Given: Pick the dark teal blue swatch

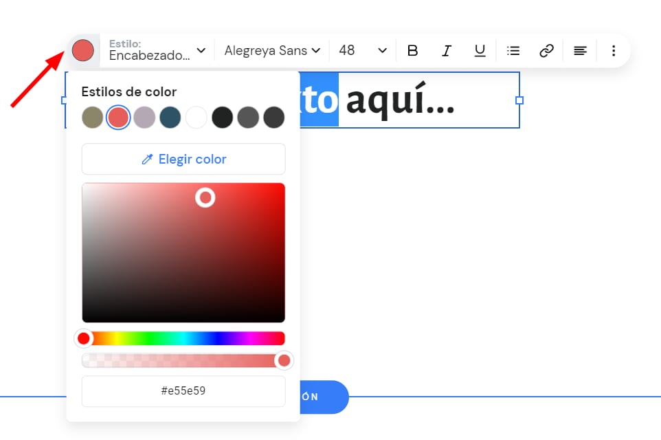Looking at the screenshot, I should click(170, 118).
